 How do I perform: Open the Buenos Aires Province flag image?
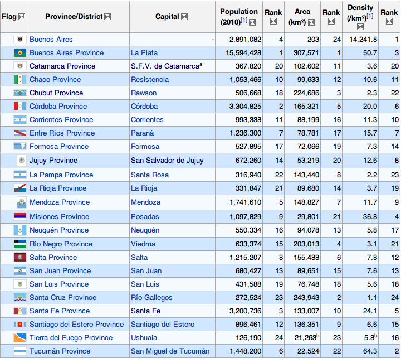tap(20, 53)
